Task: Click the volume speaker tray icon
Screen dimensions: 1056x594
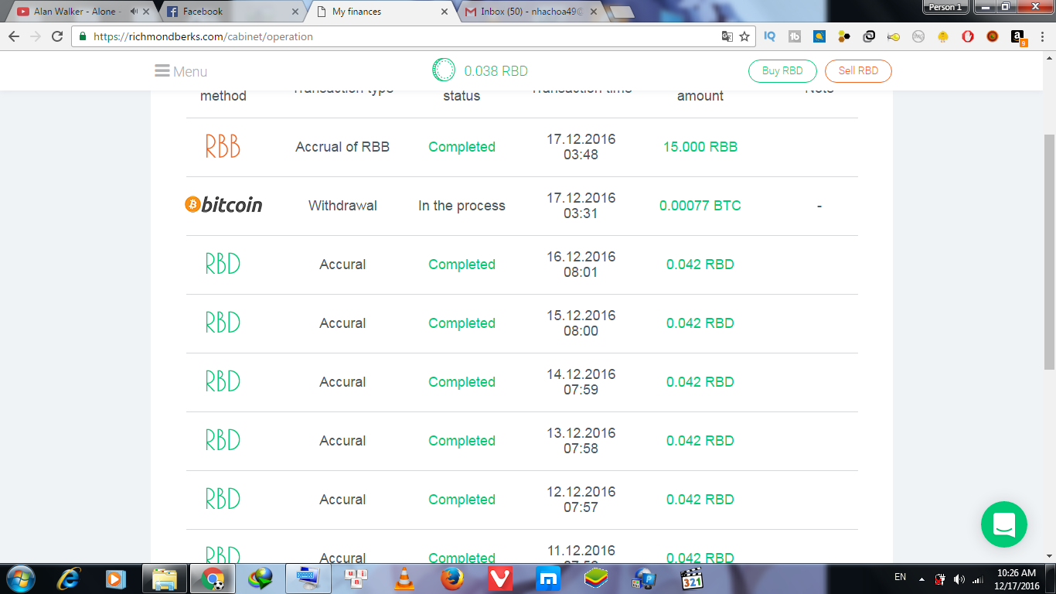Action: [x=959, y=579]
